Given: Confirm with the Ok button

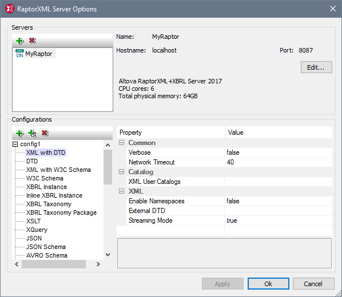Looking at the screenshot, I should 268,284.
